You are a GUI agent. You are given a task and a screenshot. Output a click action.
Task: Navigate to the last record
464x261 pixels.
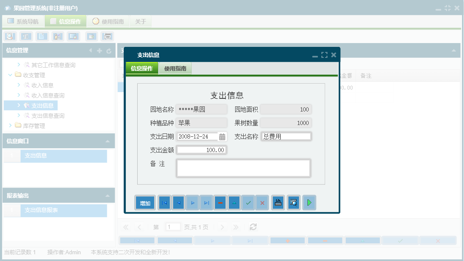[206, 203]
